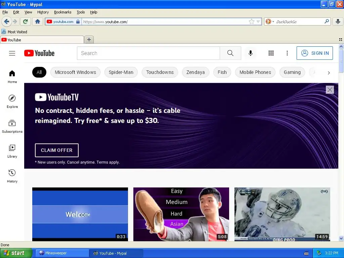This screenshot has height=258, width=344.
Task: Click the YouTube logo
Action: coord(39,53)
